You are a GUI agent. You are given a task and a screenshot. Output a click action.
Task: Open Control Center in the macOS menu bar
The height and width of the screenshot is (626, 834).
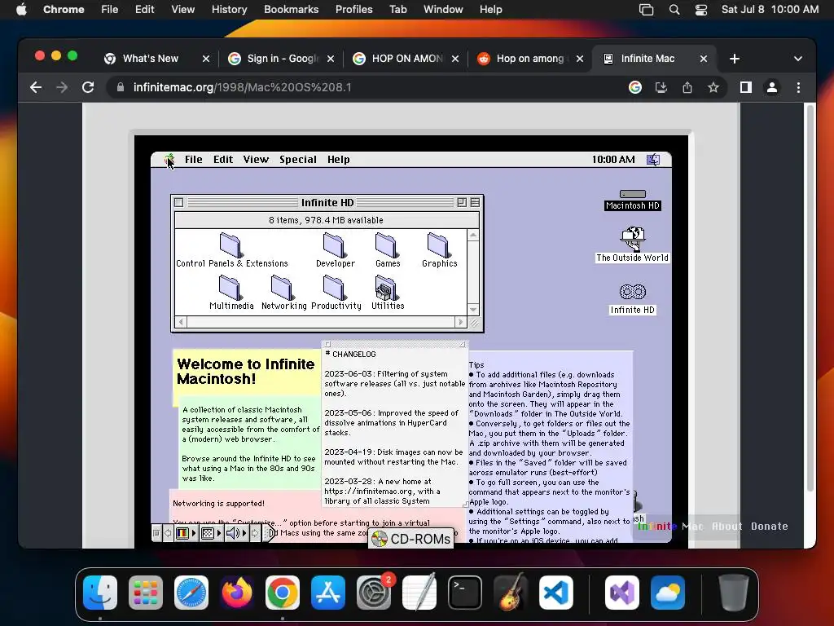click(x=701, y=10)
